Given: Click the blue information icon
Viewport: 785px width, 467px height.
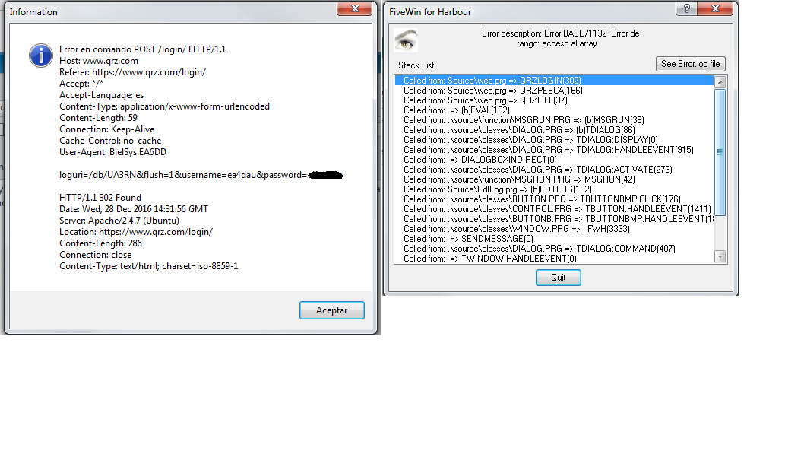Looking at the screenshot, I should [40, 55].
